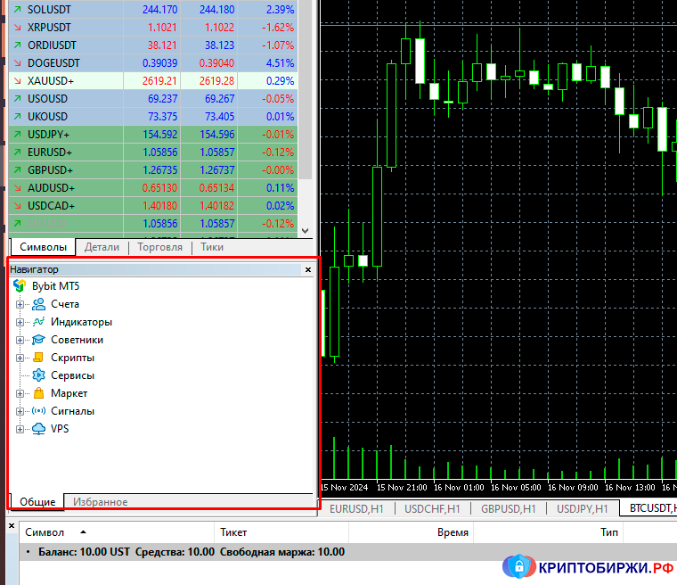Select the Bybit MT5 root label
This screenshot has width=677, height=585.
tap(55, 285)
